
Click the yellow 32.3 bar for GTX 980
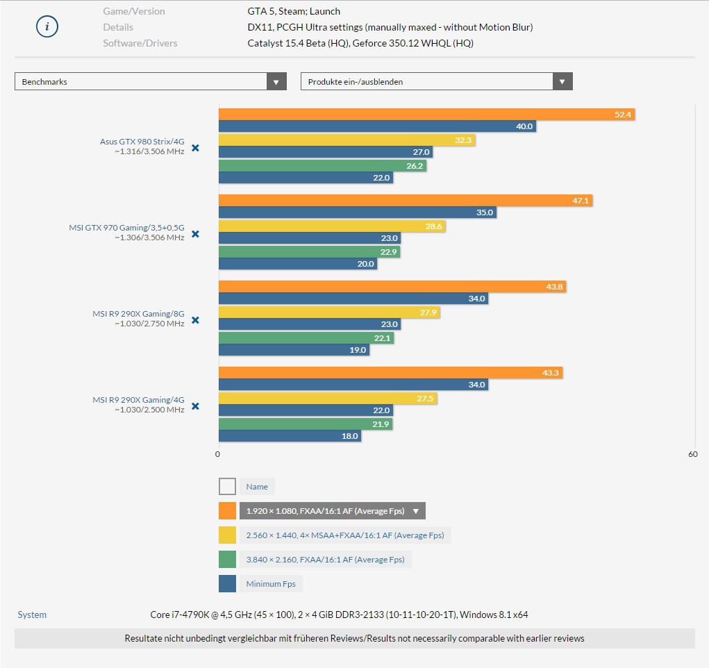[x=347, y=140]
